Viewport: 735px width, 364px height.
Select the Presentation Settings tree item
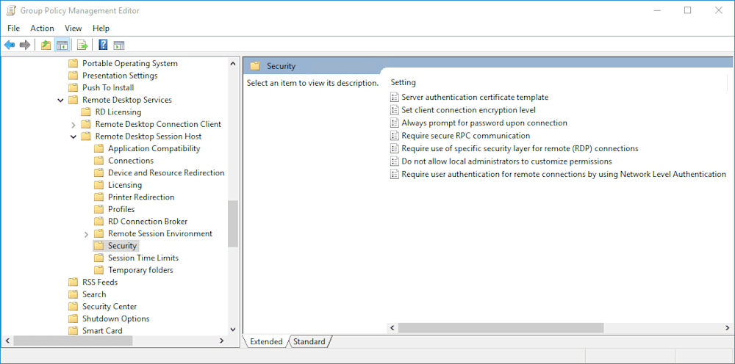120,76
